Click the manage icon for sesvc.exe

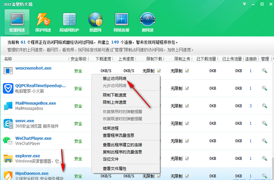265,124
